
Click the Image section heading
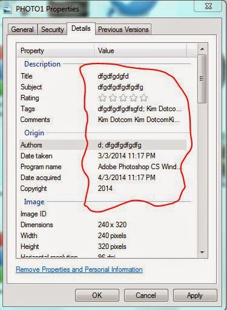[x=34, y=202]
